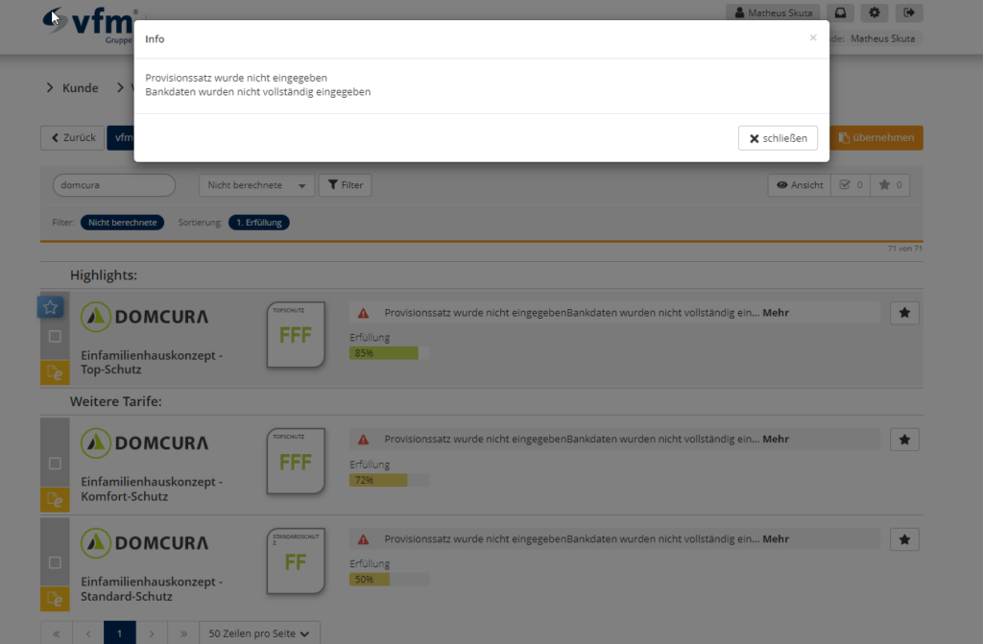The width and height of the screenshot is (983, 644).
Task: Click Mehr link in Komfort-Schutz row
Action: 776,439
